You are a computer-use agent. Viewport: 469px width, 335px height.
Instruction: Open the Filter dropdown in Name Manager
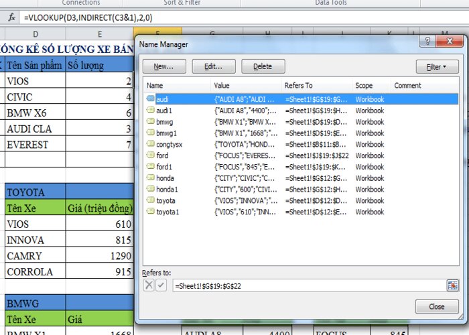tap(437, 67)
